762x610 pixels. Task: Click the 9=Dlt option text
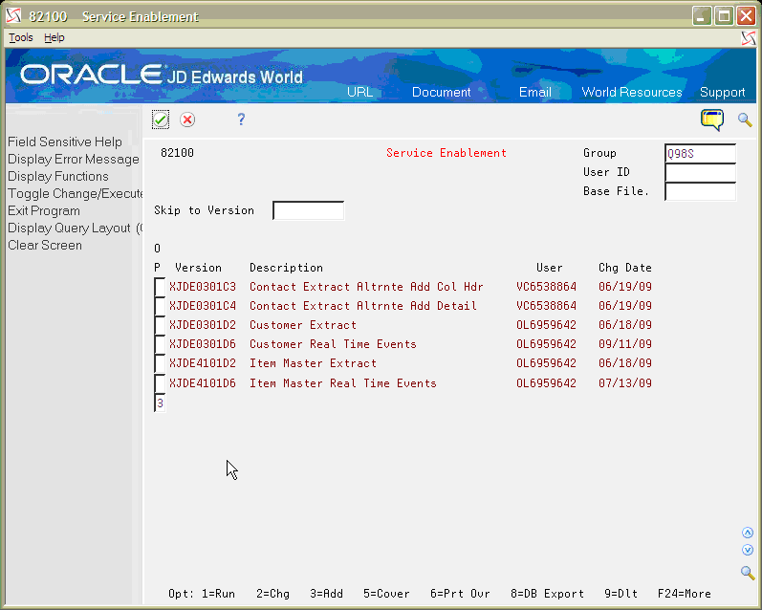621,594
